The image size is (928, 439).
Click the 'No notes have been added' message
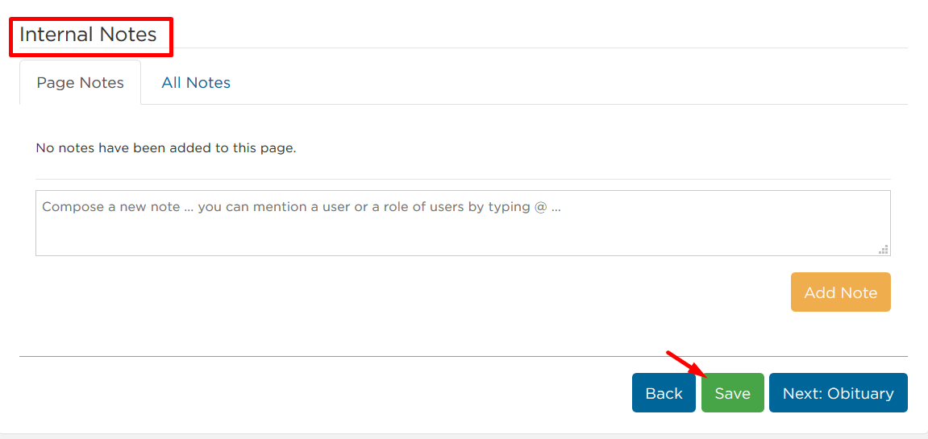coord(166,148)
